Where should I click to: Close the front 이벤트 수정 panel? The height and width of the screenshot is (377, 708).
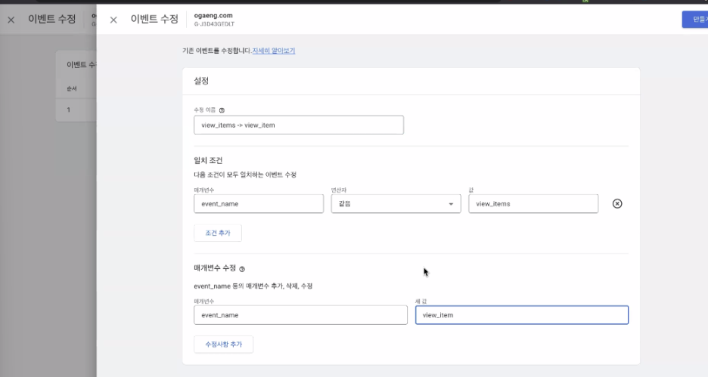[x=113, y=20]
